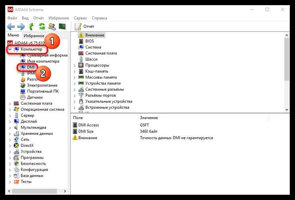The image size is (295, 200).
Task: Expand the Операционная система tree node
Action: [10, 110]
